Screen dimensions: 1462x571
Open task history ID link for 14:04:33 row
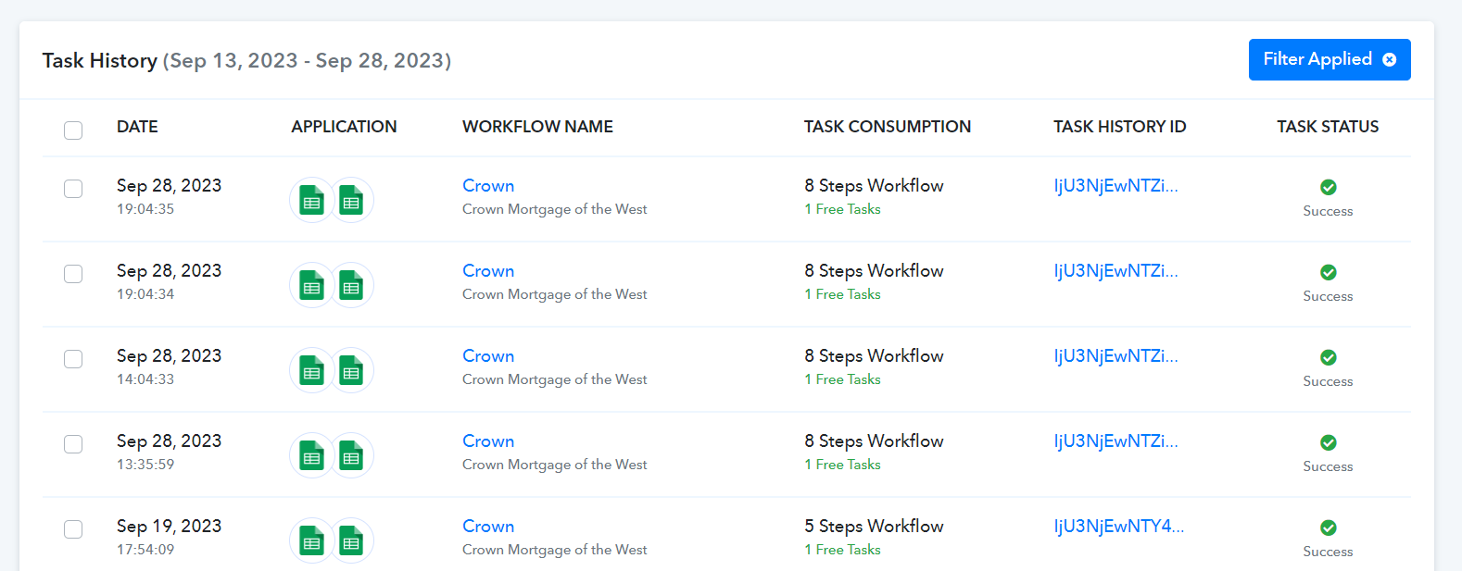1115,356
